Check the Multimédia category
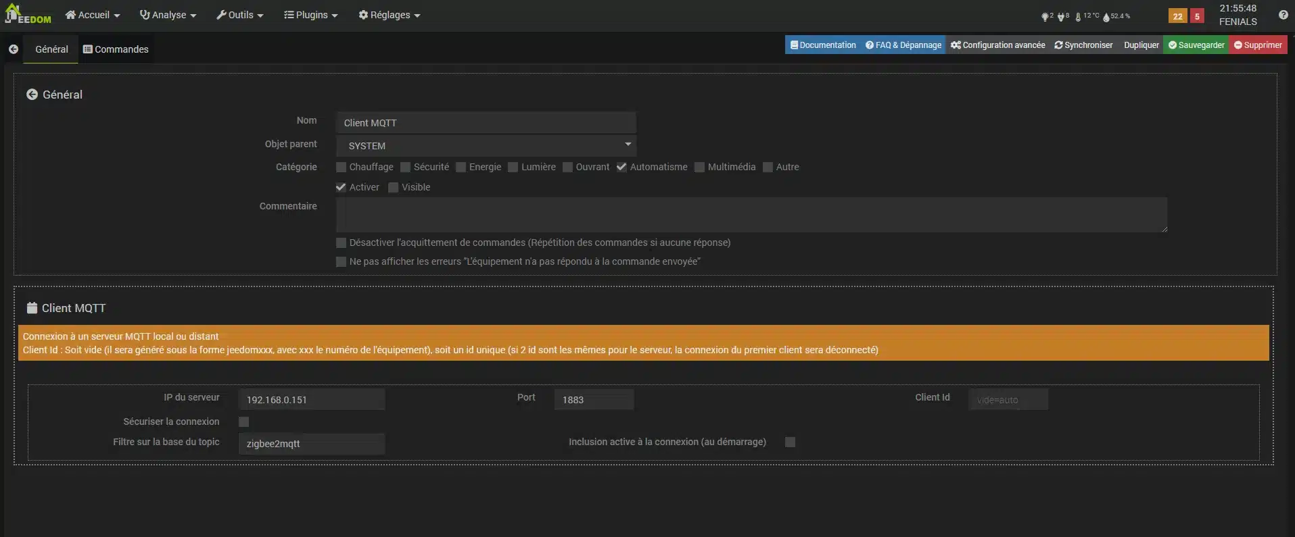This screenshot has width=1295, height=537. pyautogui.click(x=699, y=167)
